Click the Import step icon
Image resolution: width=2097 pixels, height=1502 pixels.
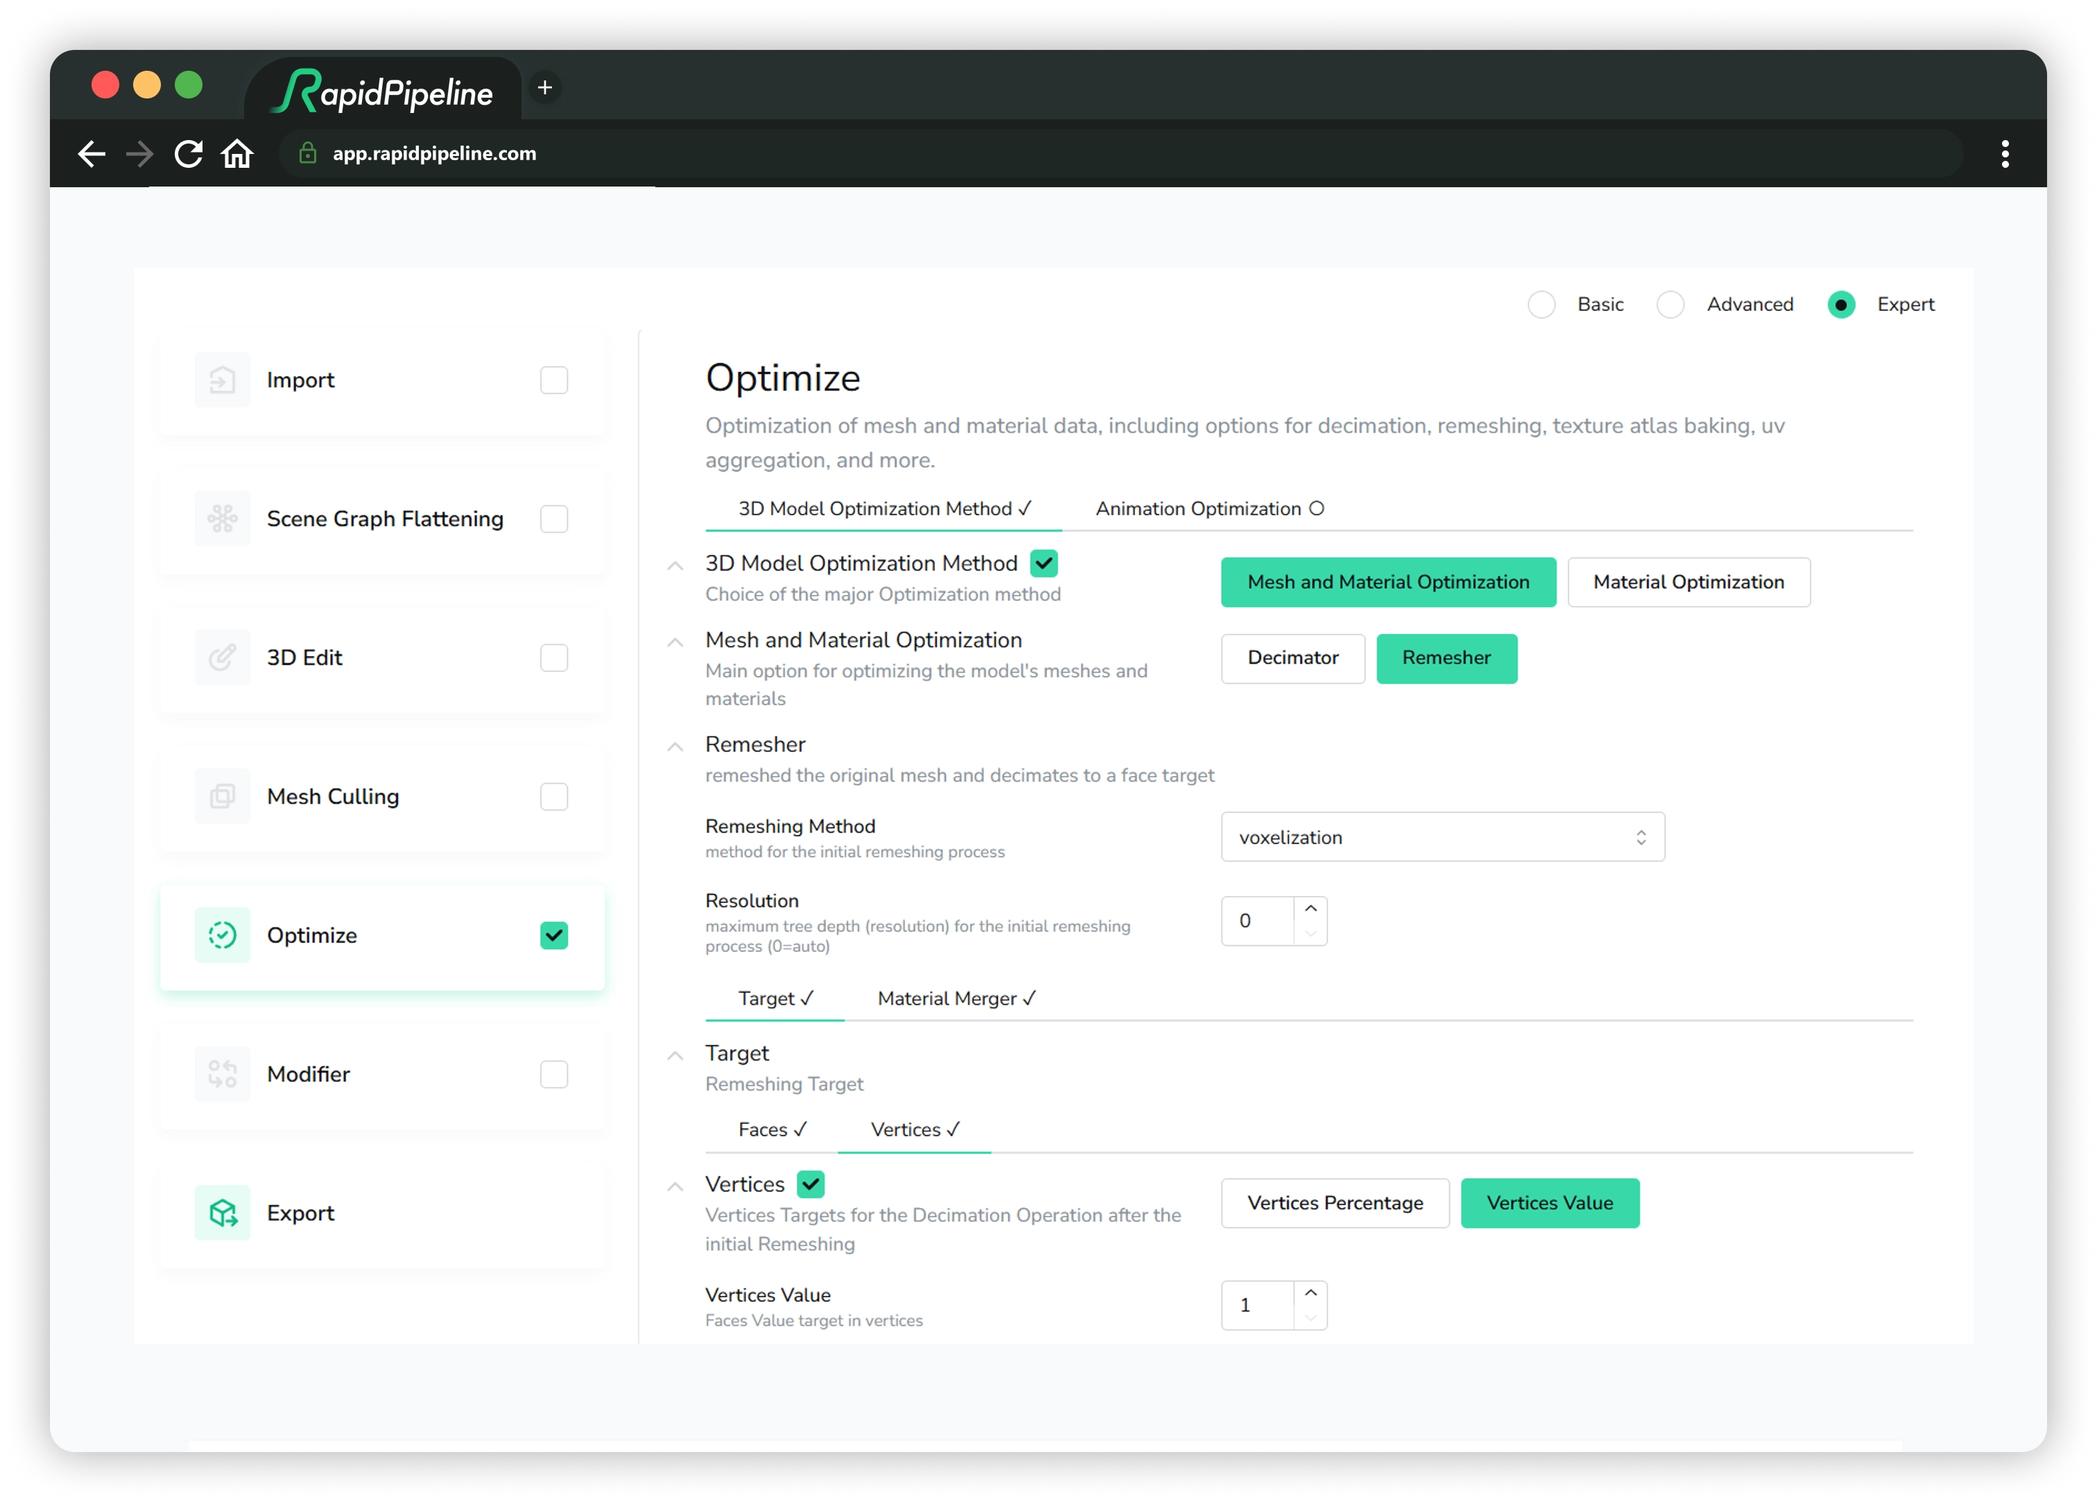click(x=223, y=380)
